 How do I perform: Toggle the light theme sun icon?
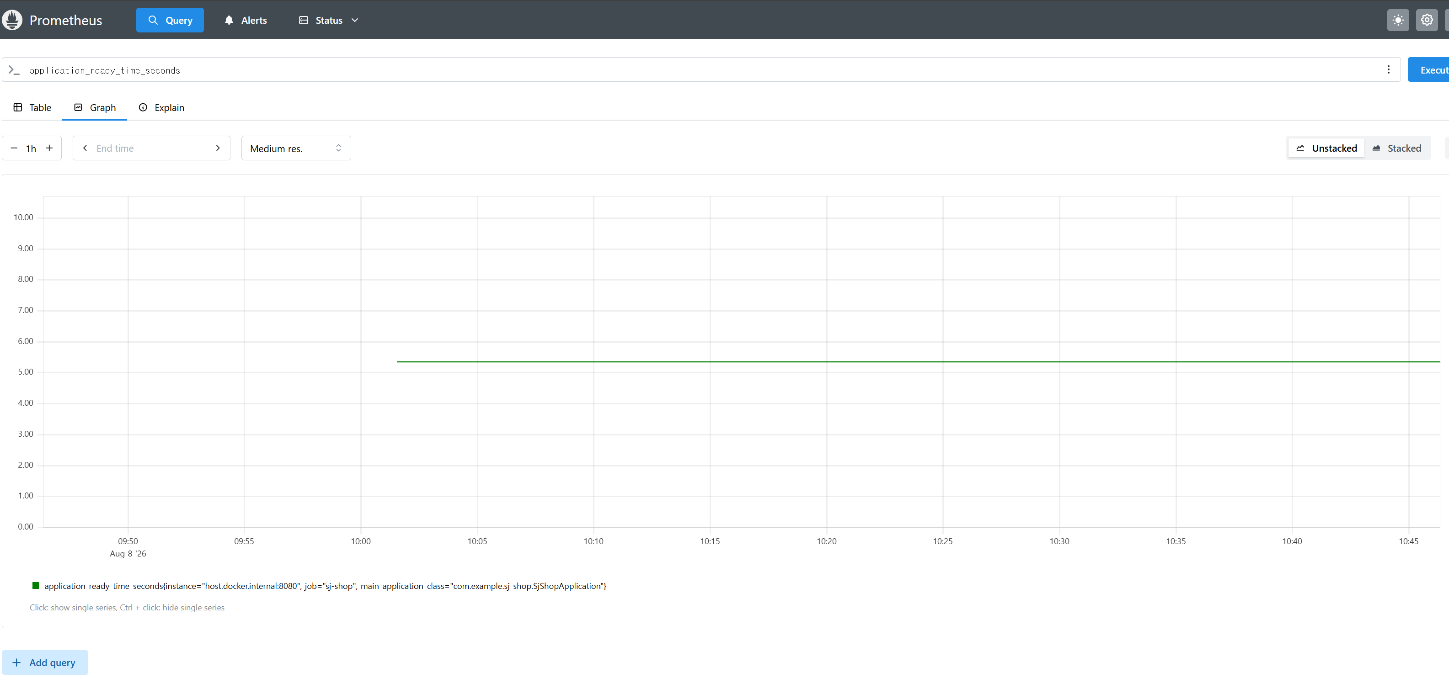point(1398,20)
